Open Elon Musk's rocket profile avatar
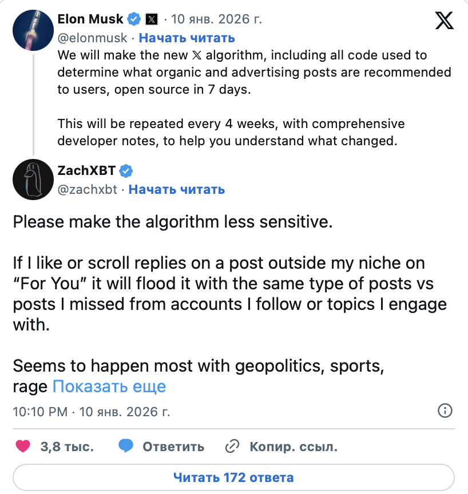Screen dimensions: 468x494 click(x=33, y=29)
